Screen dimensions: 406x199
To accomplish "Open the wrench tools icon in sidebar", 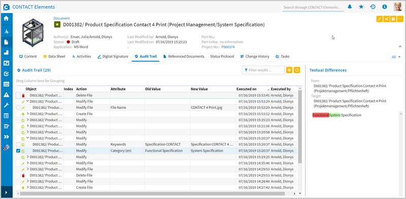I will tap(6, 105).
